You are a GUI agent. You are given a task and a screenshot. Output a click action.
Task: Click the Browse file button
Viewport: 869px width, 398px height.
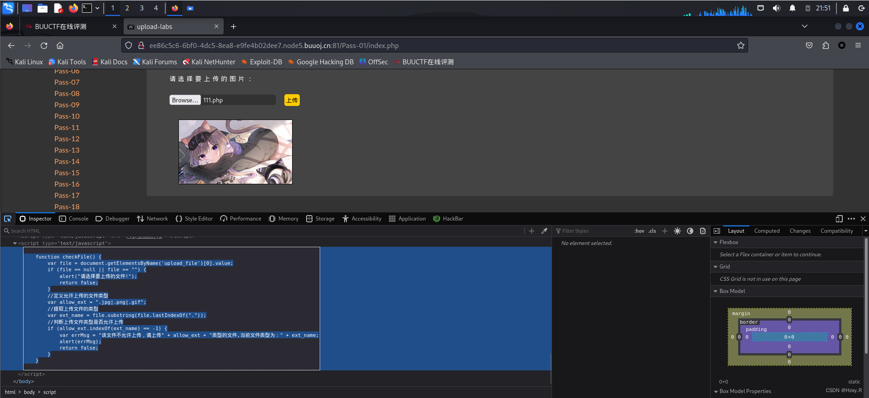coord(185,100)
